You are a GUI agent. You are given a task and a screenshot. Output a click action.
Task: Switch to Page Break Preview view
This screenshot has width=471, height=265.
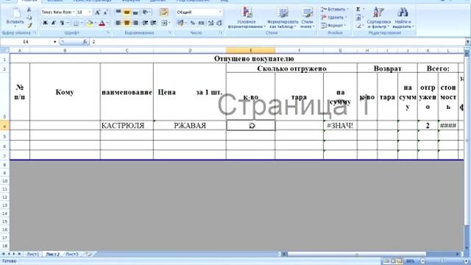click(x=400, y=261)
